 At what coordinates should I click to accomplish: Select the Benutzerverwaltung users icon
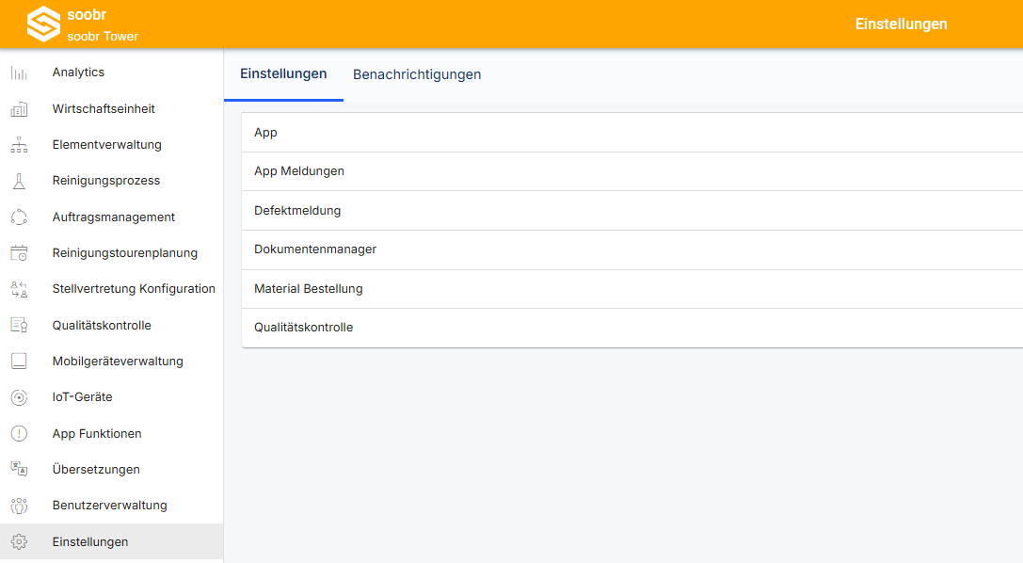(x=19, y=506)
